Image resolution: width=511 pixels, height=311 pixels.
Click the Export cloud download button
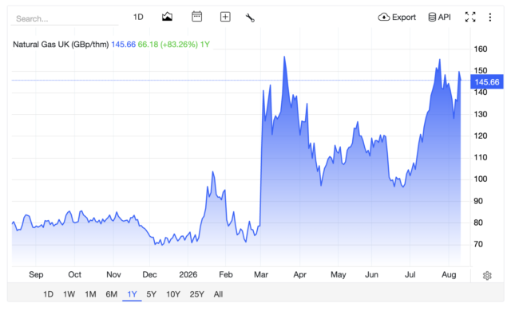click(x=397, y=17)
